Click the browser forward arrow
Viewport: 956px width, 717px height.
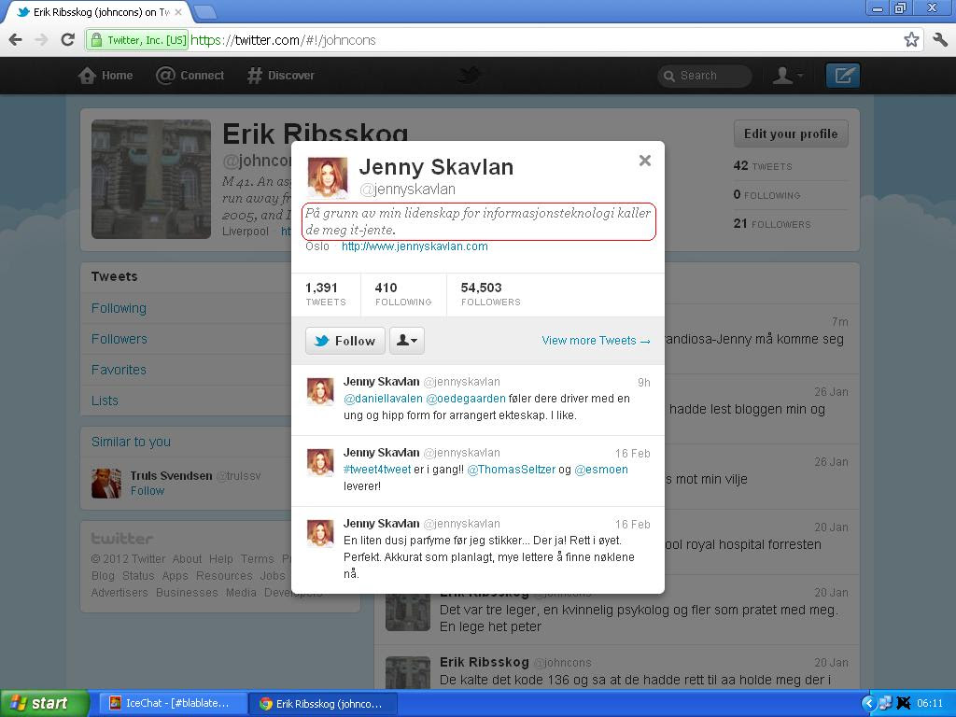41,40
